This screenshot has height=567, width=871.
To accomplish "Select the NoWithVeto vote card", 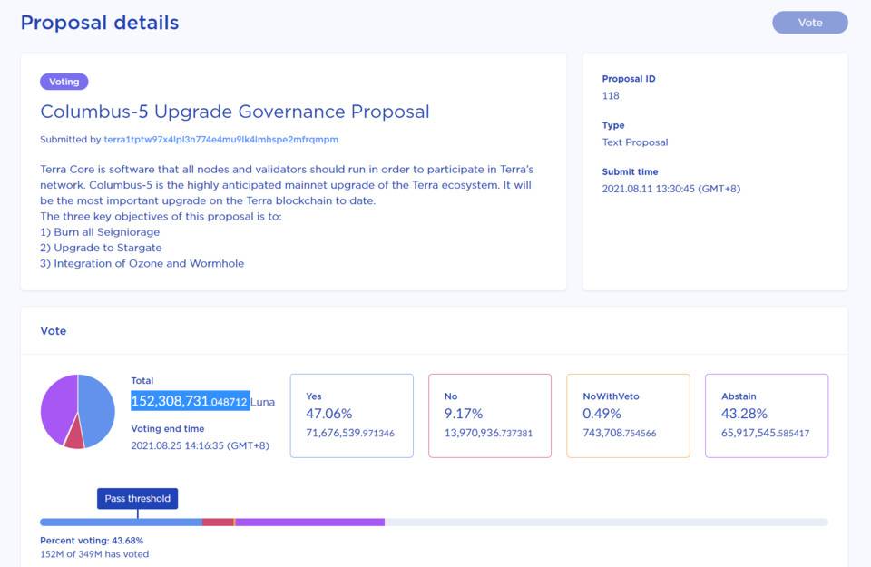I will 628,415.
